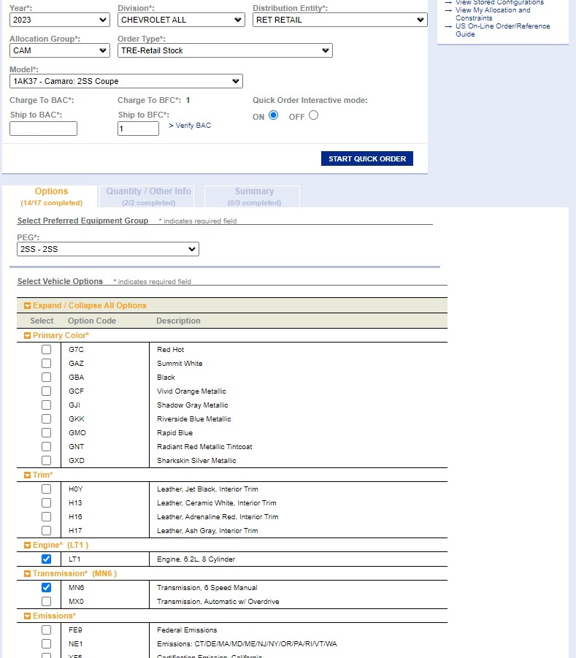Click Expand / Collapse All Options icon
This screenshot has height=658, width=576.
pyautogui.click(x=28, y=306)
